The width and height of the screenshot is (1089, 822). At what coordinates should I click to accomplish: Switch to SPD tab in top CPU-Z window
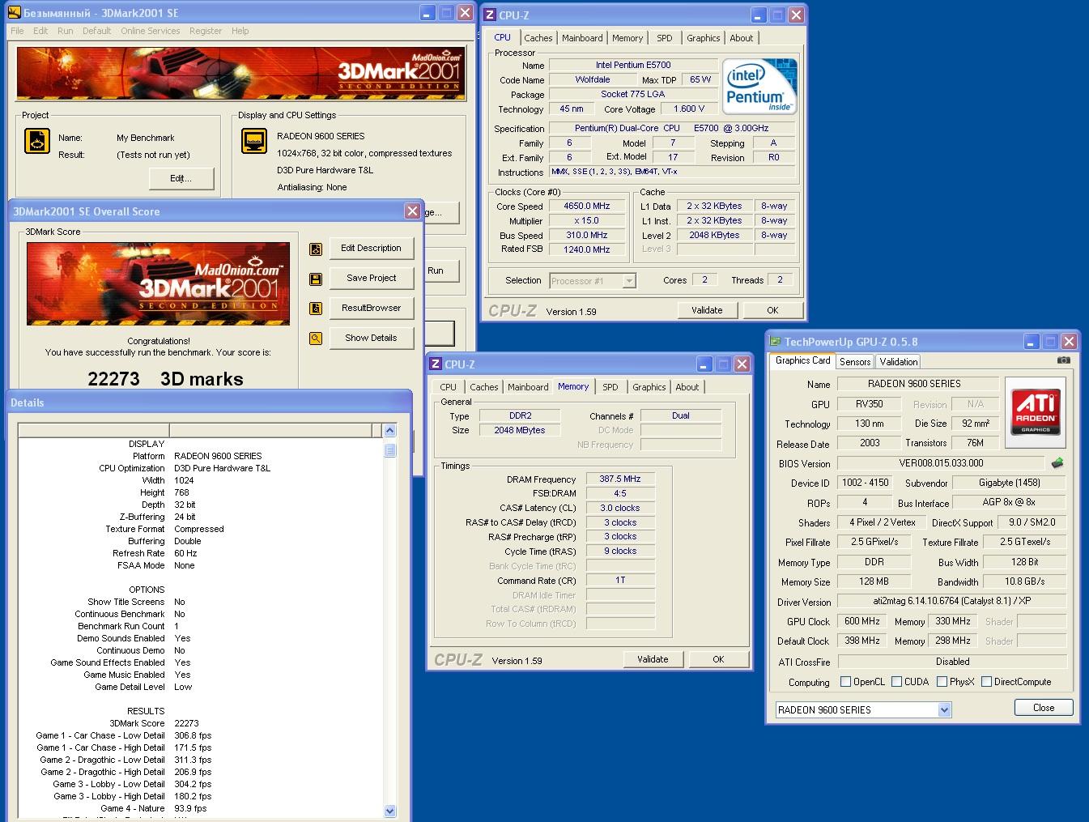665,38
